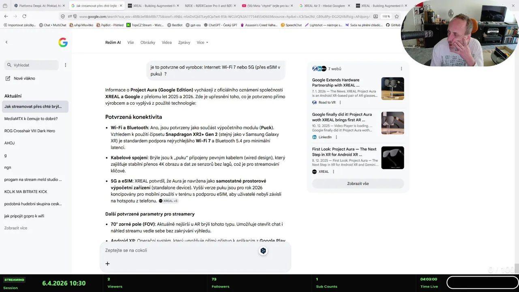Click the download/install icon in address bar
Screen dimensions: 519x292
[375, 16]
